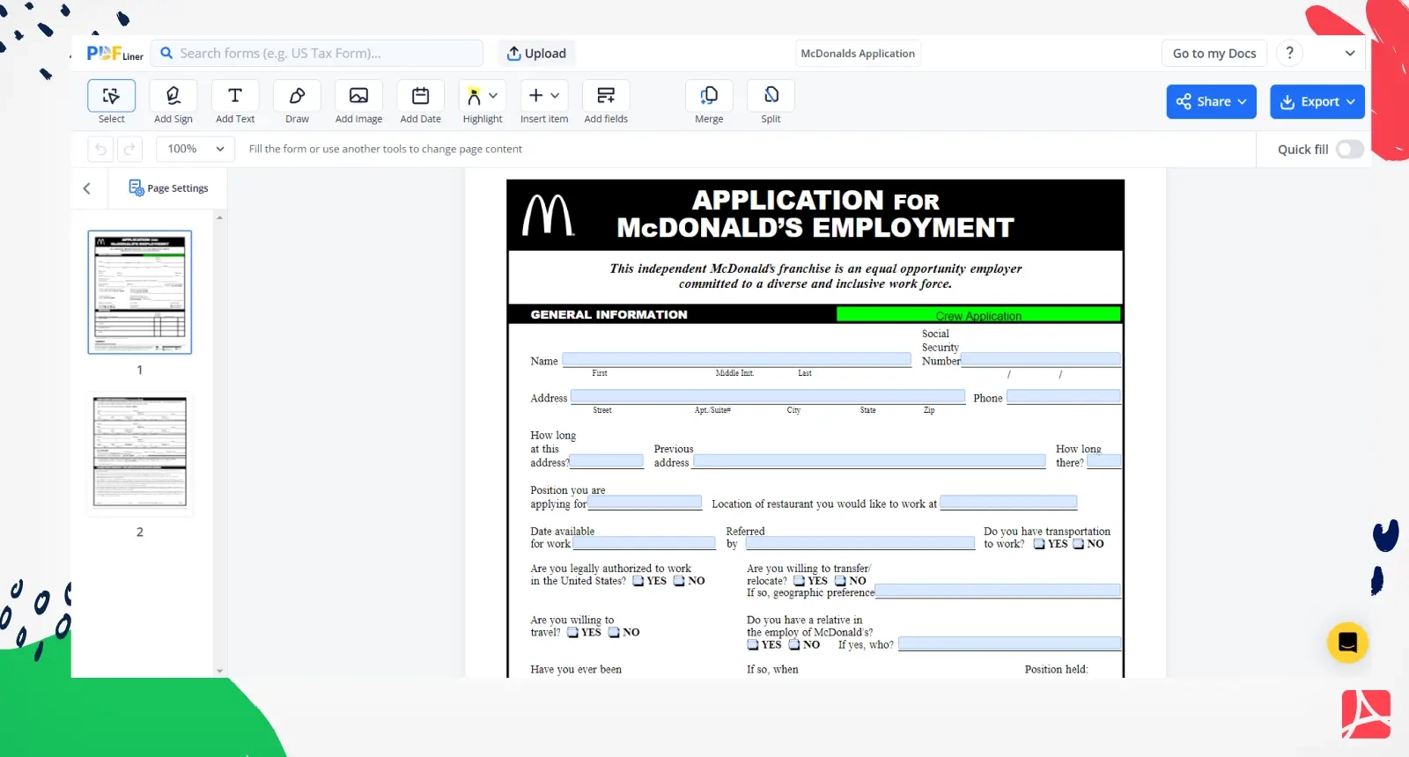Go to my Docs
This screenshot has height=757, width=1409.
click(1214, 54)
